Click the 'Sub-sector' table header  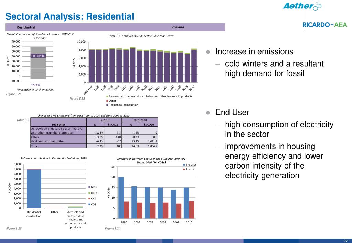click(58, 125)
